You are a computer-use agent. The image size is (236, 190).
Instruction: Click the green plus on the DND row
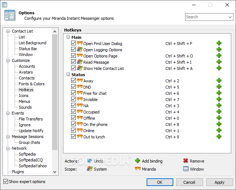point(219,87)
